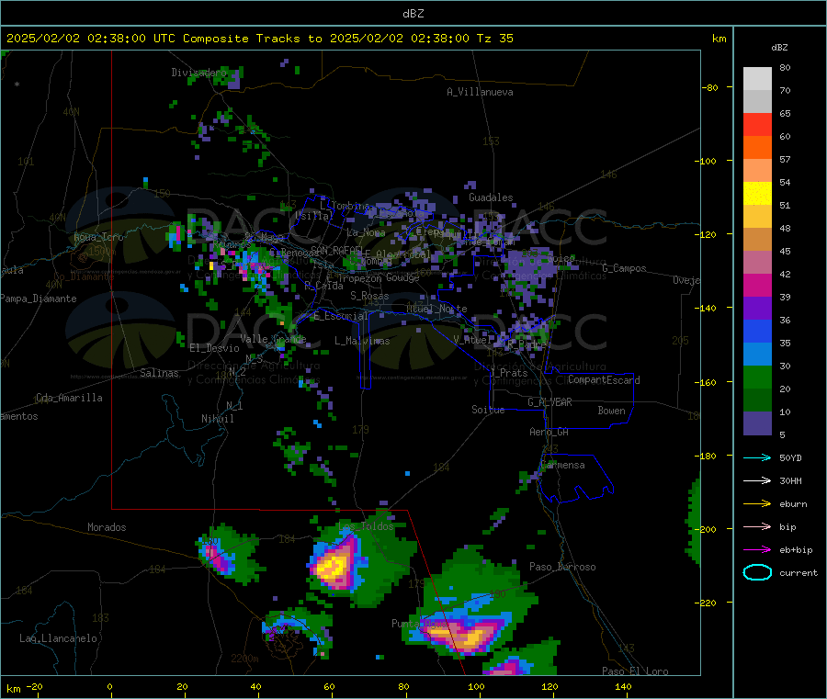Click the 'S_Rosas' location label
827x699 pixels.
click(369, 296)
